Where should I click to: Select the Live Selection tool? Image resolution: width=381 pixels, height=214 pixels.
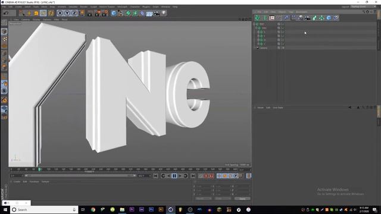tap(22, 13)
